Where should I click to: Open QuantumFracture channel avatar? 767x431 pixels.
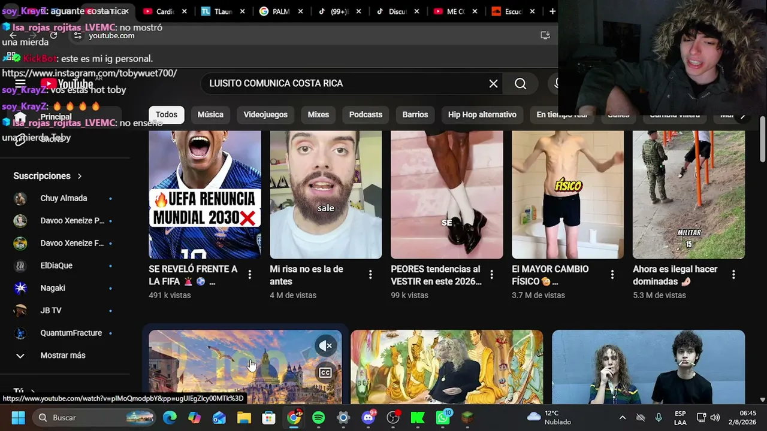20,333
